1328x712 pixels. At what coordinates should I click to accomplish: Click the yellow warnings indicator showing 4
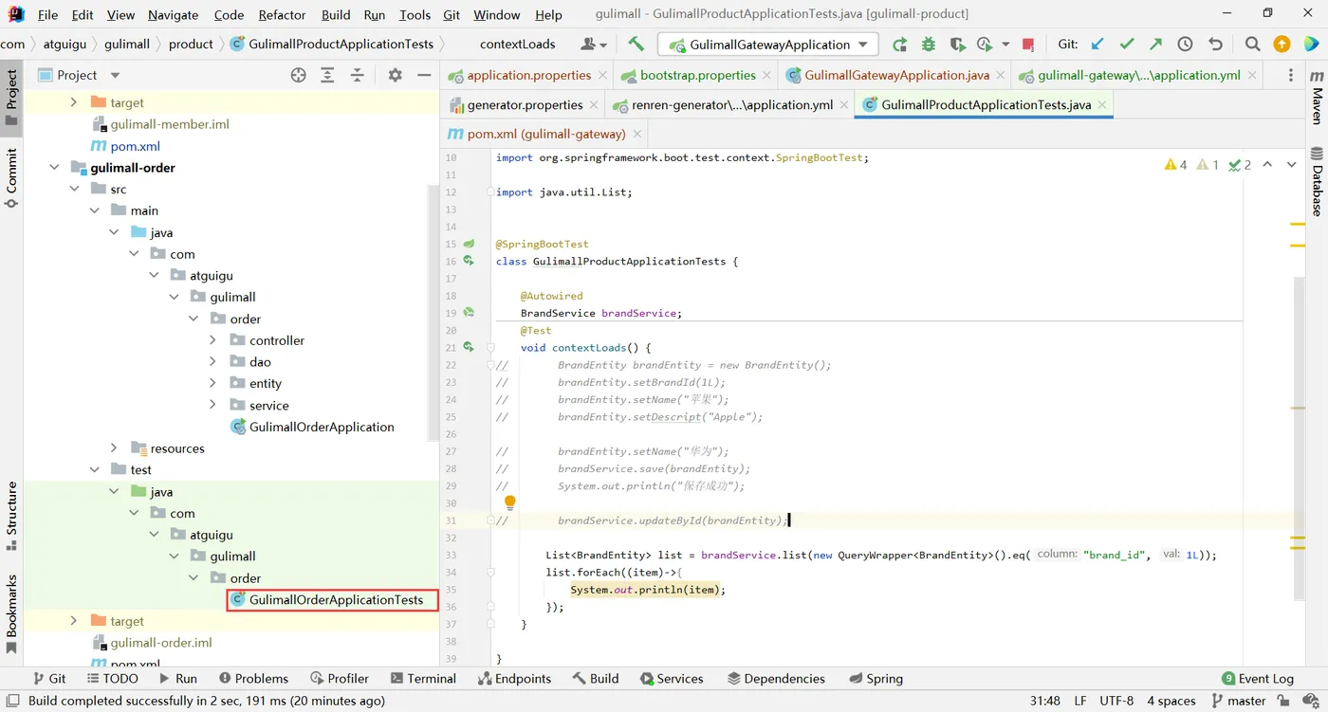[x=1175, y=165]
